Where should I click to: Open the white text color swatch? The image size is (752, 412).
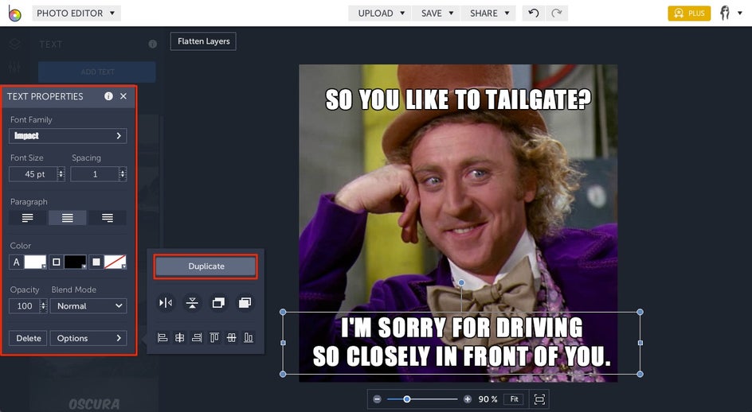point(35,262)
